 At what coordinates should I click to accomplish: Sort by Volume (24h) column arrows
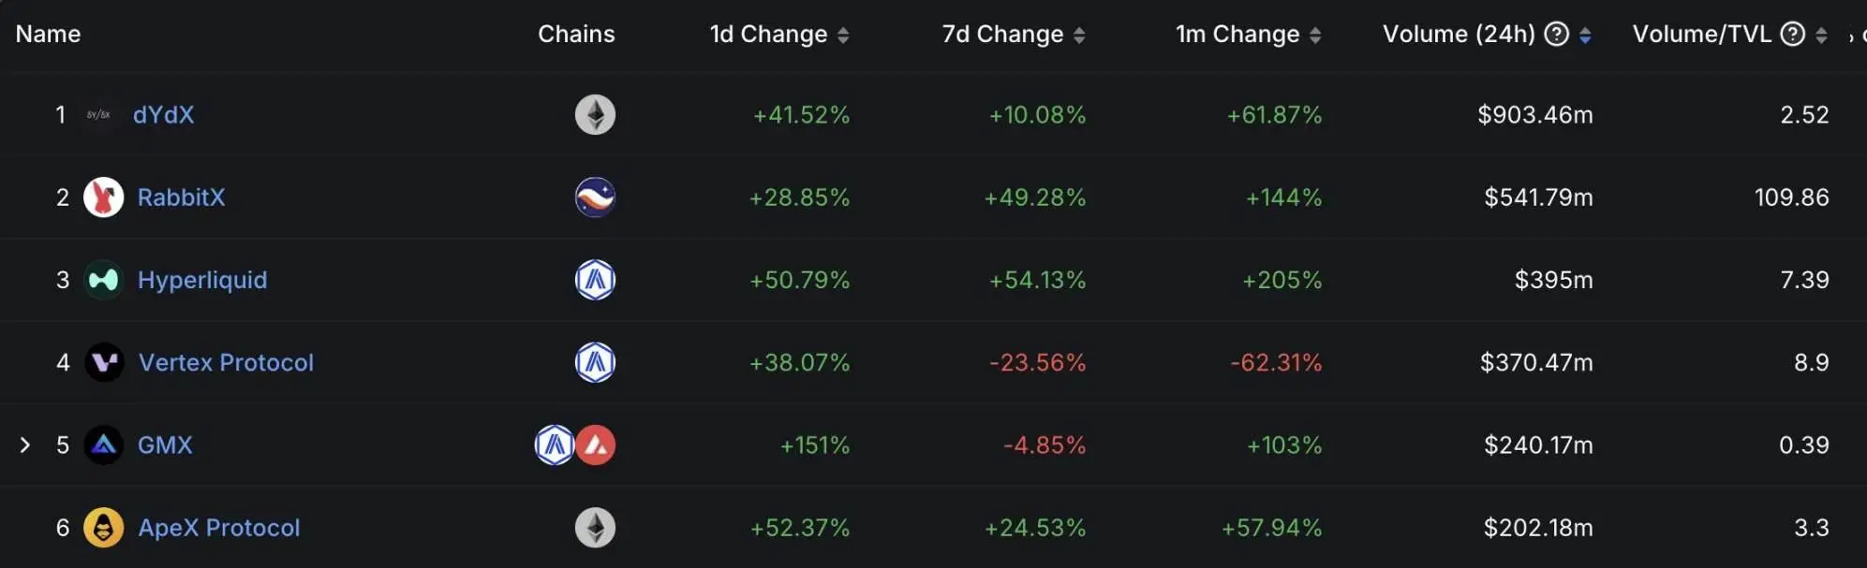coord(1585,36)
